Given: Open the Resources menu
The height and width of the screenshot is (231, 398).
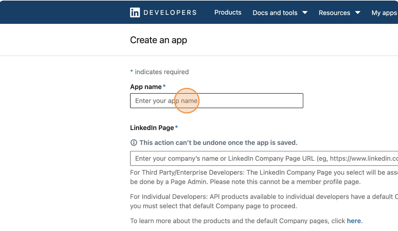Looking at the screenshot, I should 334,13.
